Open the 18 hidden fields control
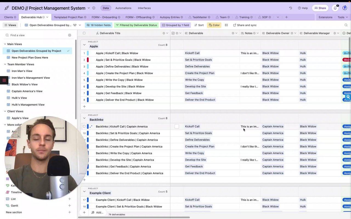 [99, 25]
